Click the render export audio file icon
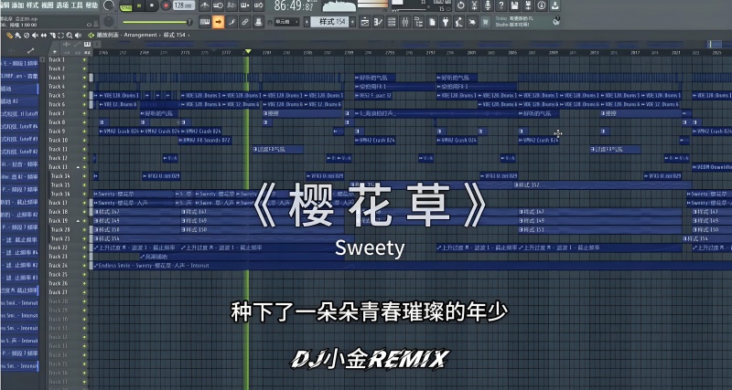This screenshot has height=390, width=732. (528, 5)
